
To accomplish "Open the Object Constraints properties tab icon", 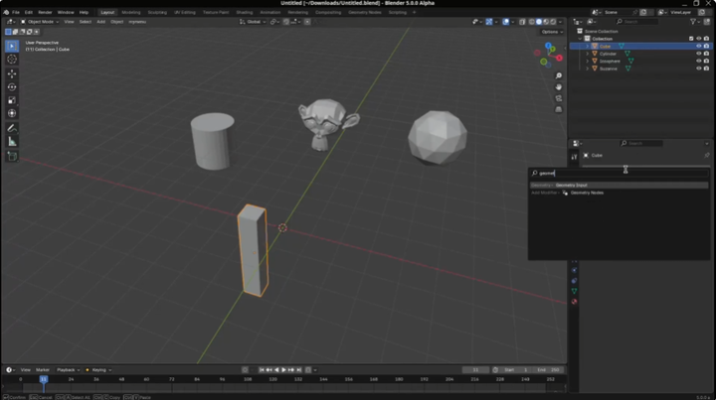I will click(574, 281).
